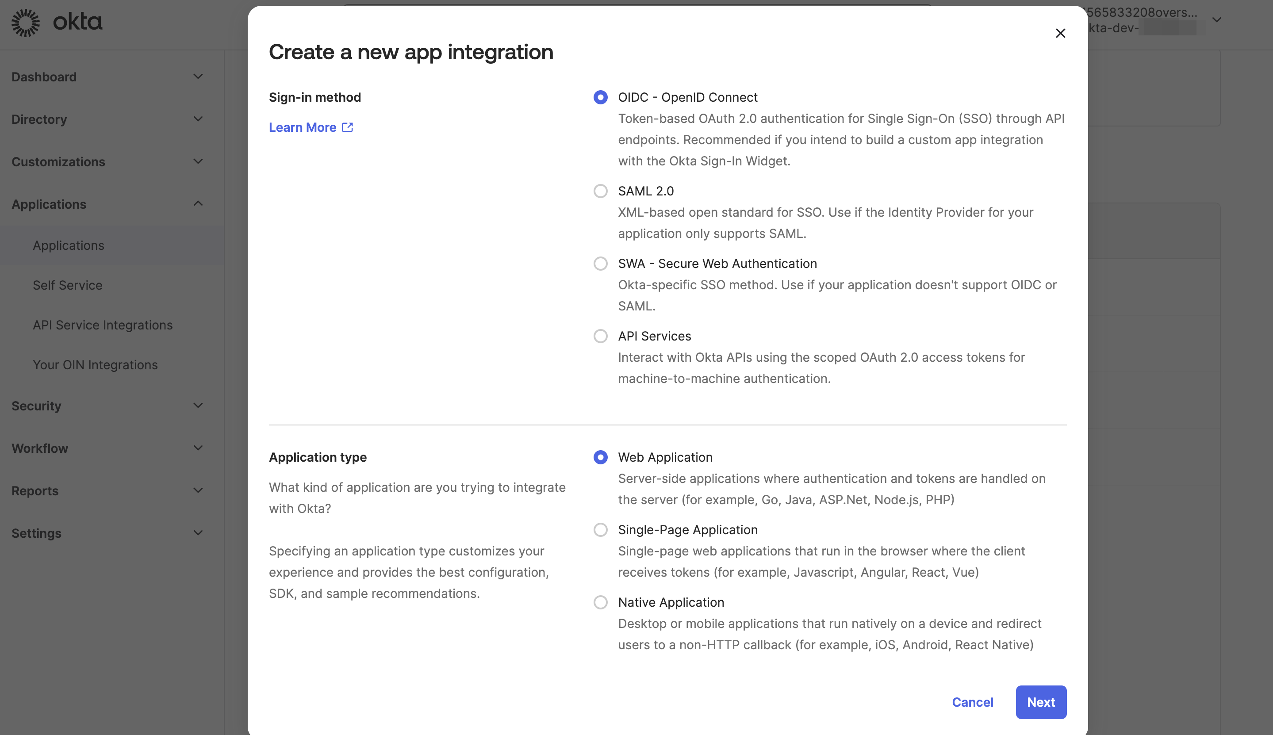Screen dimensions: 1273x735
Task: Click the Customizations sidebar label
Action: [58, 161]
